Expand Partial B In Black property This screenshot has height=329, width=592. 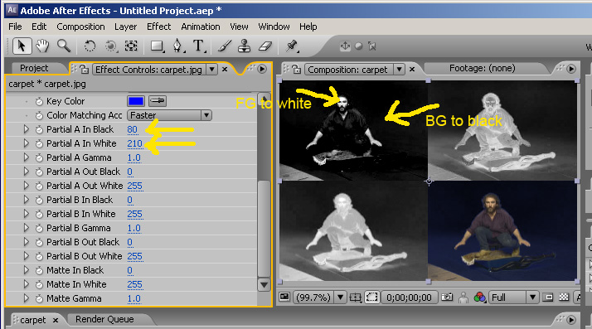click(x=26, y=200)
